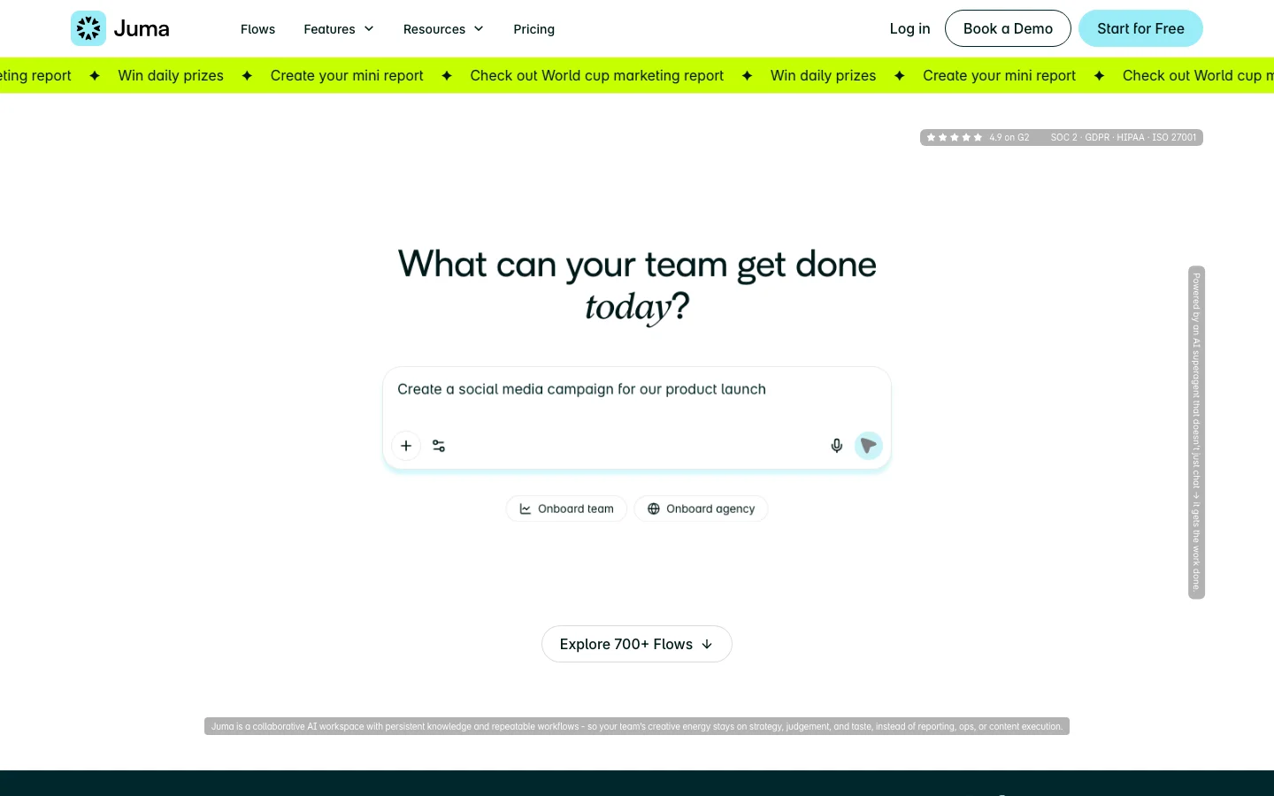Click the Juma logo icon

click(88, 28)
